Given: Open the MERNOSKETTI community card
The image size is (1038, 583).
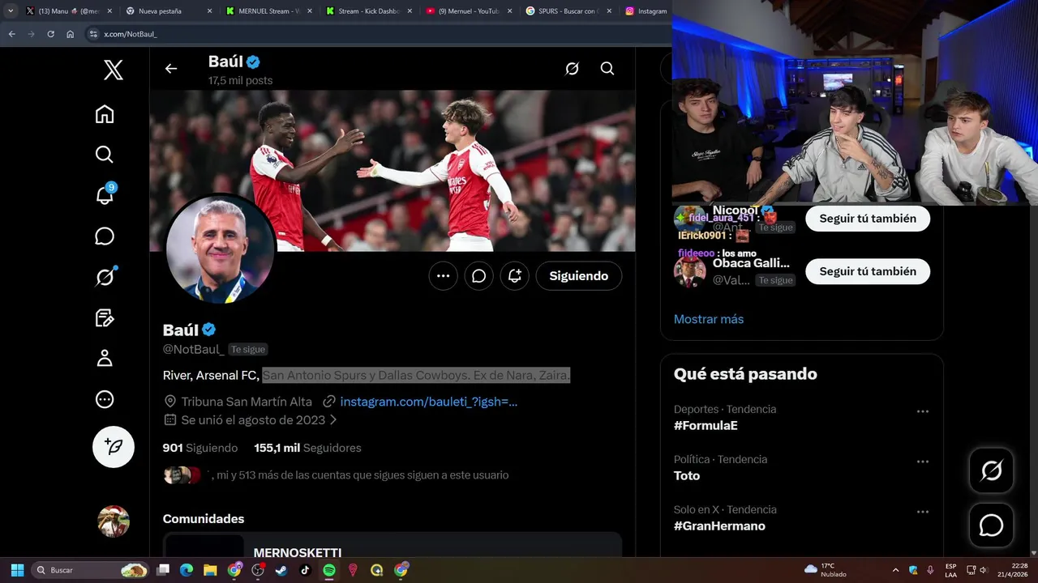Looking at the screenshot, I should click(x=392, y=546).
